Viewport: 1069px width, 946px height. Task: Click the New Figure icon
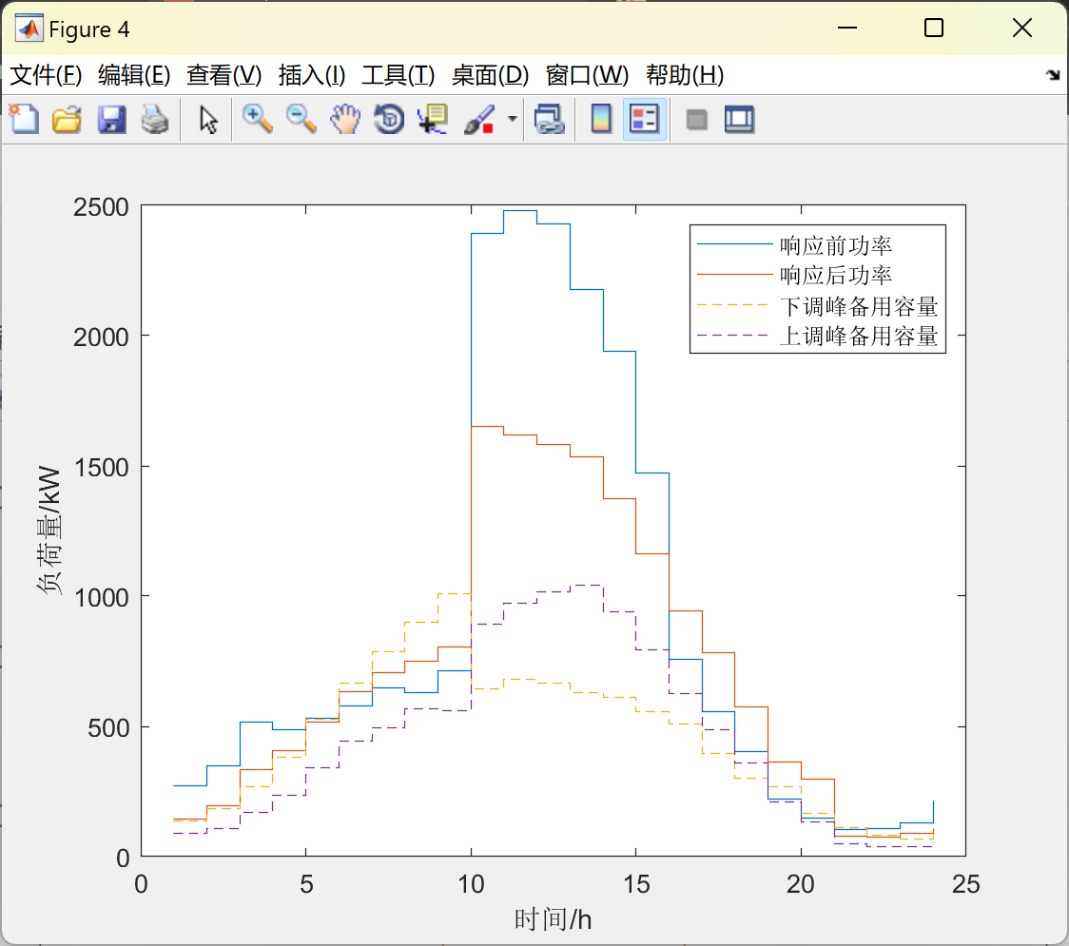24,119
